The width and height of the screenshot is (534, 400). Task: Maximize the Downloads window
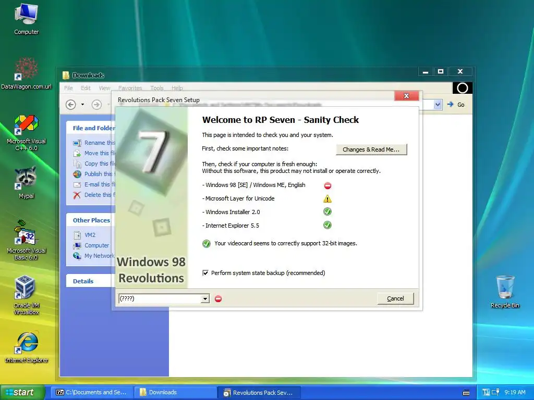click(x=441, y=71)
